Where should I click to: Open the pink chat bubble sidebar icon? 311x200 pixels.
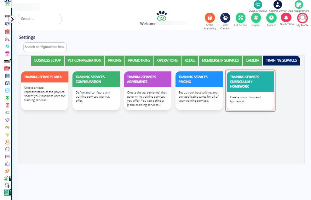tap(7, 149)
